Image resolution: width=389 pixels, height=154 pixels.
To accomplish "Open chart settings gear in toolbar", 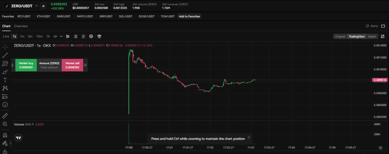I will pos(91,36).
